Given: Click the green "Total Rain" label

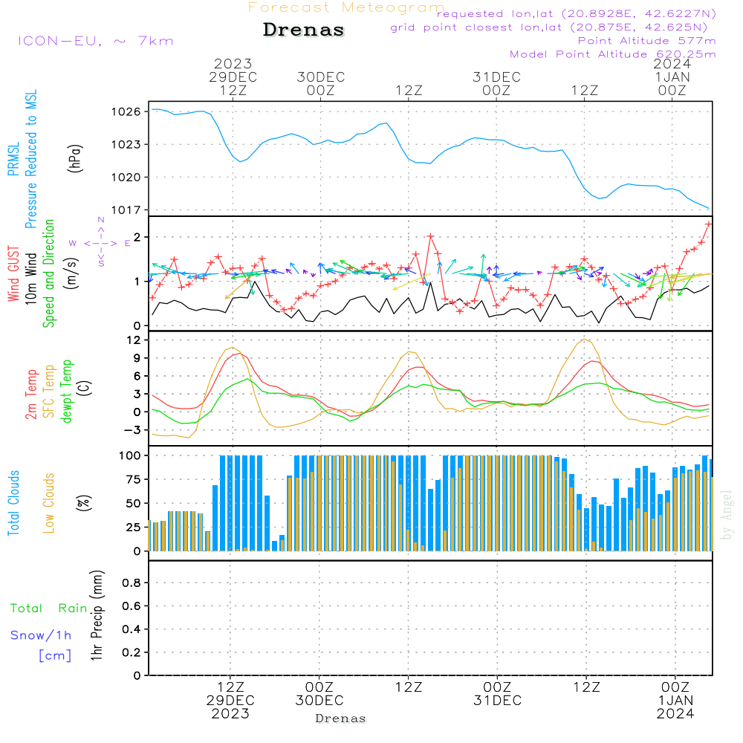Looking at the screenshot, I should click(x=49, y=609).
